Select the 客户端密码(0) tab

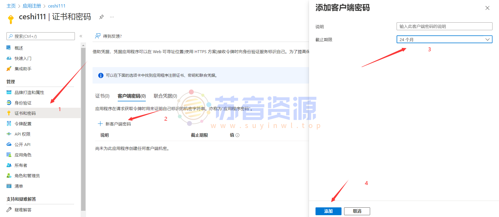click(x=132, y=96)
